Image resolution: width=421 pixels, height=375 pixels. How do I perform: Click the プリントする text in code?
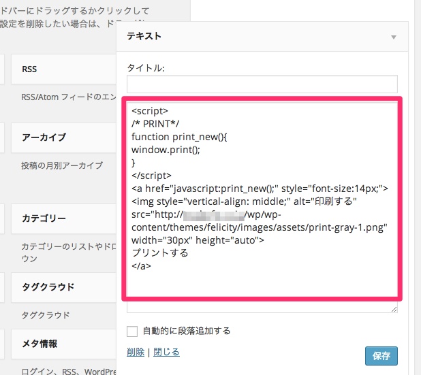160,252
